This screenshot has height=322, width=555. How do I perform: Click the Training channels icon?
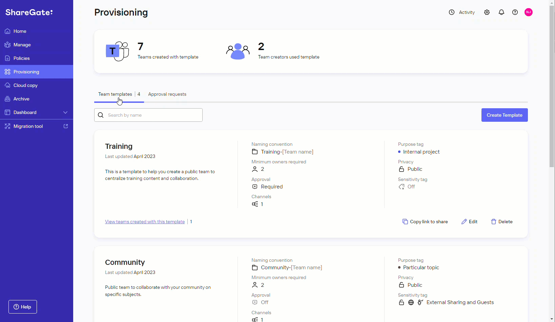pos(255,204)
